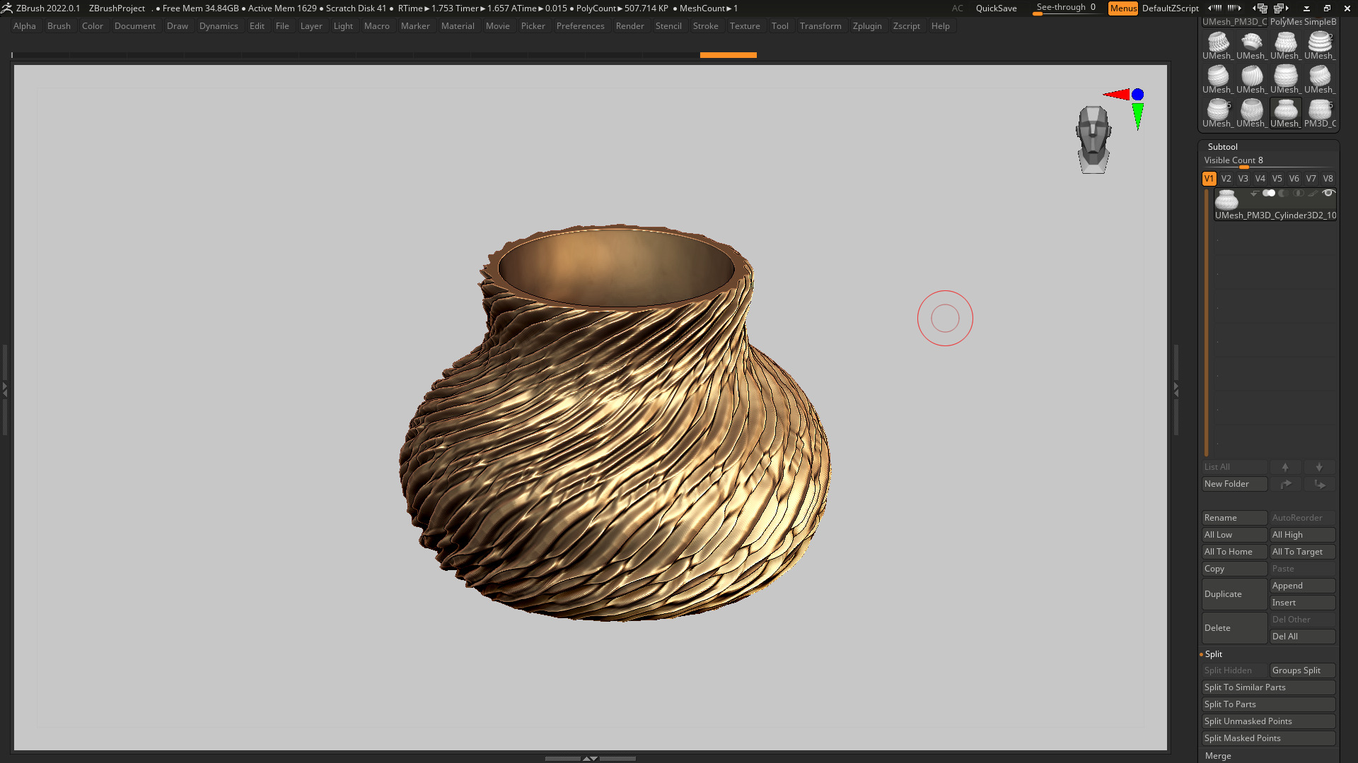This screenshot has width=1358, height=763.
Task: Toggle the Menus button off
Action: pyautogui.click(x=1123, y=8)
